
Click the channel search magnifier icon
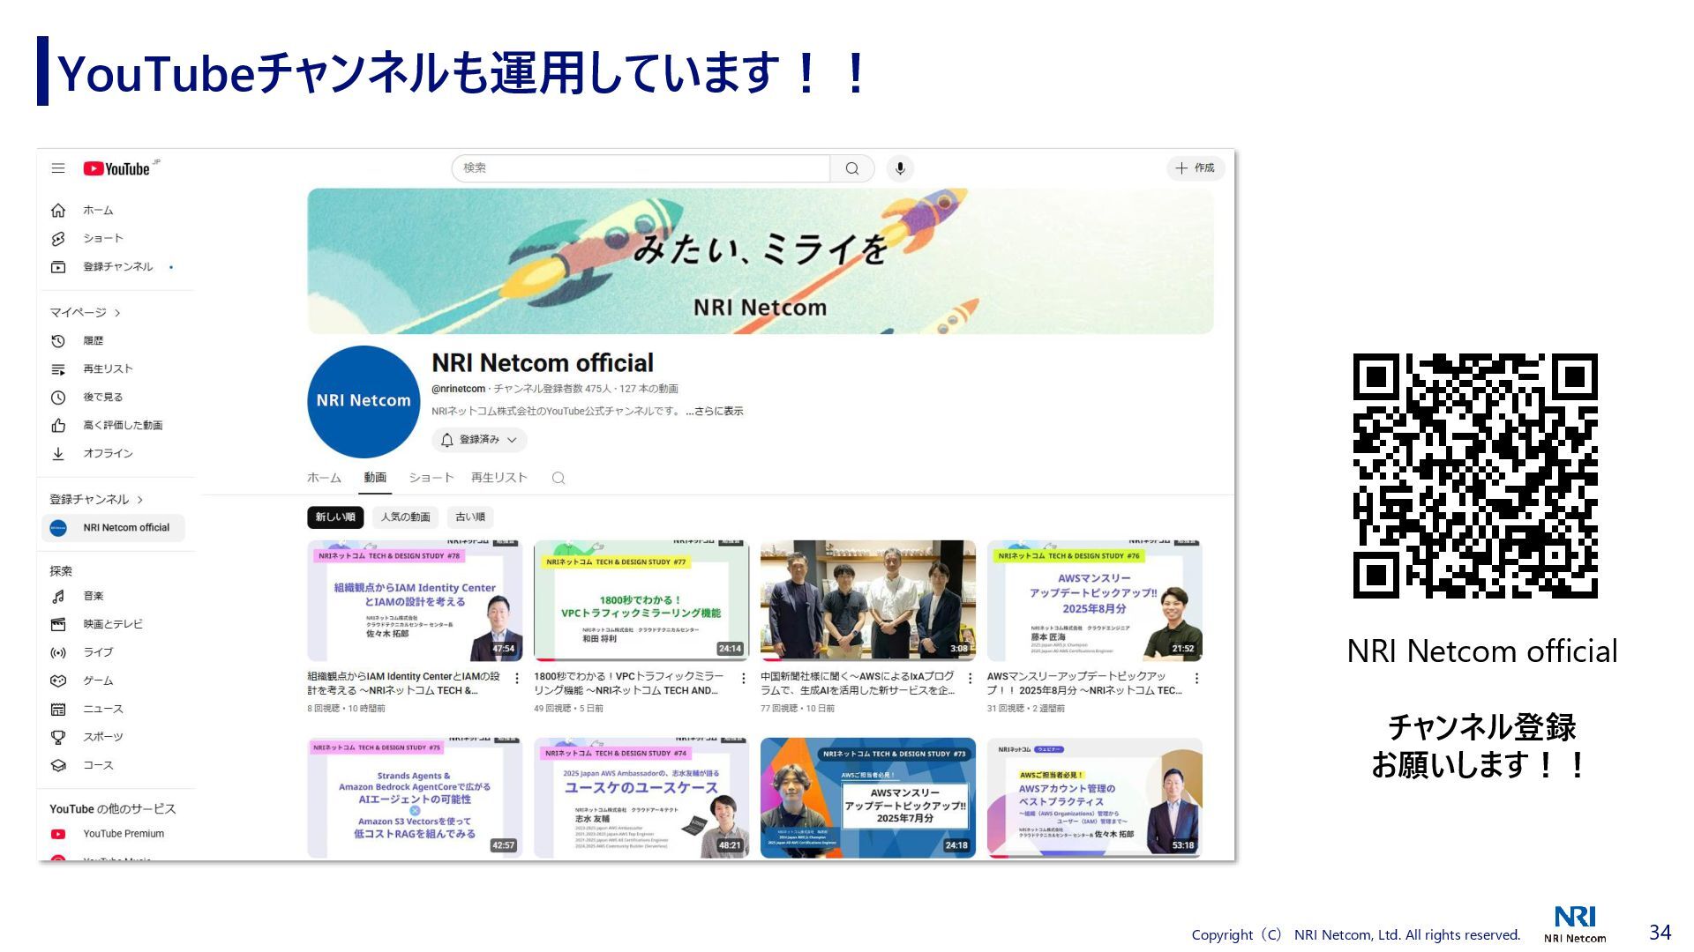coord(558,479)
